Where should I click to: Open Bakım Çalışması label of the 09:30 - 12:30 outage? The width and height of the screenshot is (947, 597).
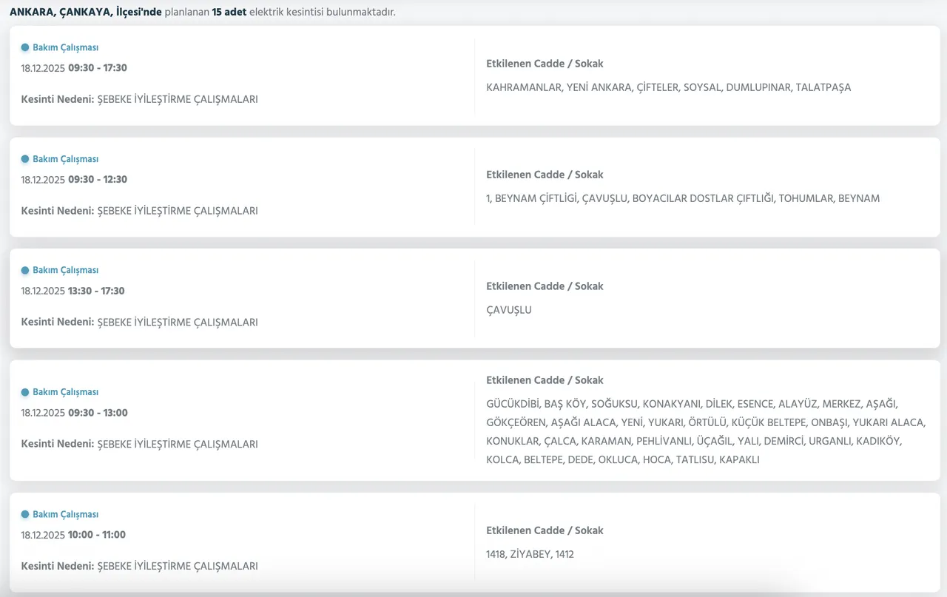coord(65,159)
